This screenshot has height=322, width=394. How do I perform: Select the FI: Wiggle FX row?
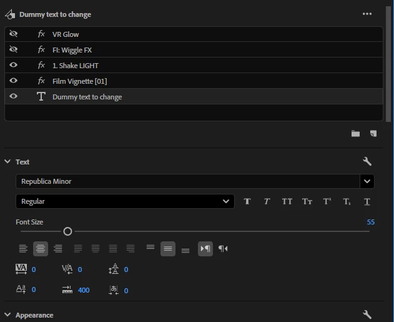pos(194,49)
